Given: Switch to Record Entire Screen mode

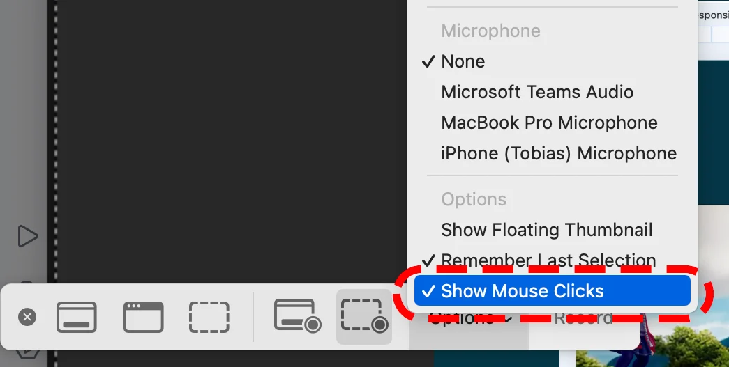Looking at the screenshot, I should (x=298, y=316).
